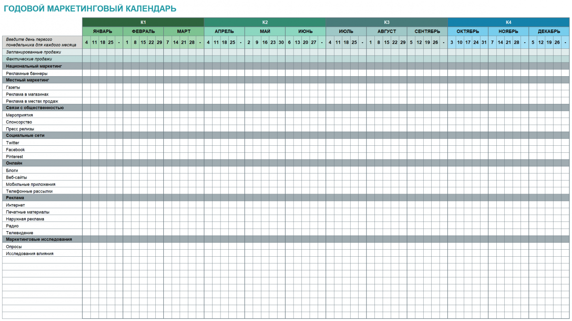Click the 'Опросы' row label

click(x=42, y=247)
